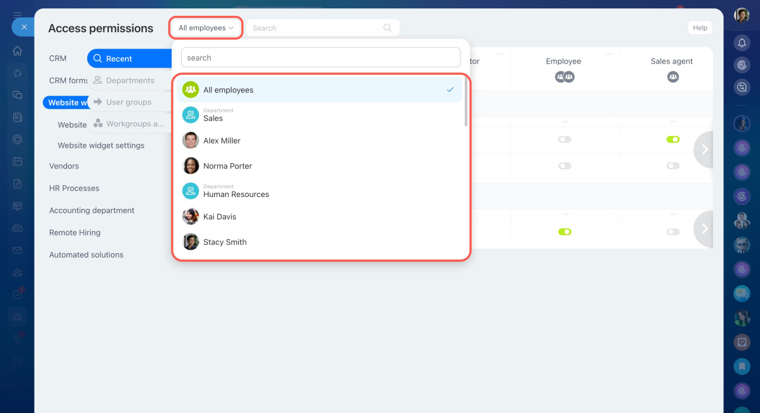This screenshot has height=413, width=760.
Task: Click the home icon in left sidebar
Action: point(18,50)
